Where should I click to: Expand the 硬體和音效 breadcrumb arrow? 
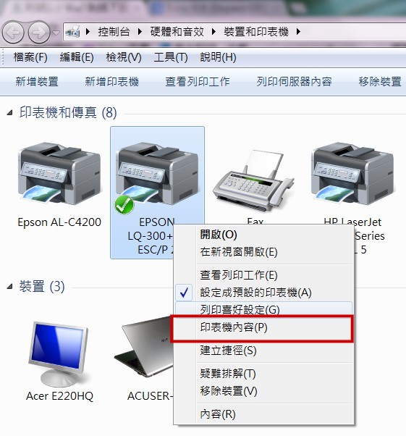[213, 32]
